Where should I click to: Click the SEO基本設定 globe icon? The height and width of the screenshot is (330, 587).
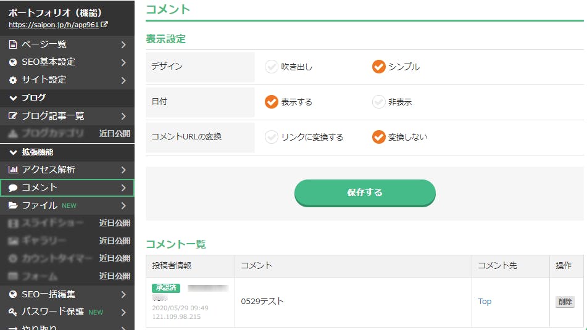click(13, 62)
